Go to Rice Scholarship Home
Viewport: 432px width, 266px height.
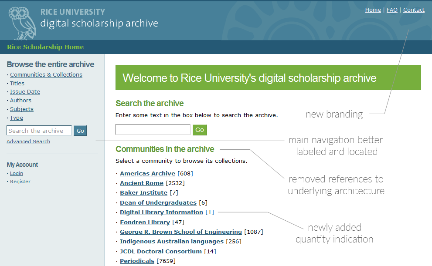45,47
